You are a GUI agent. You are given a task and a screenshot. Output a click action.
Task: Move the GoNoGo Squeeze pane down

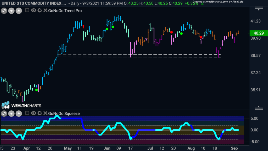[11, 114]
